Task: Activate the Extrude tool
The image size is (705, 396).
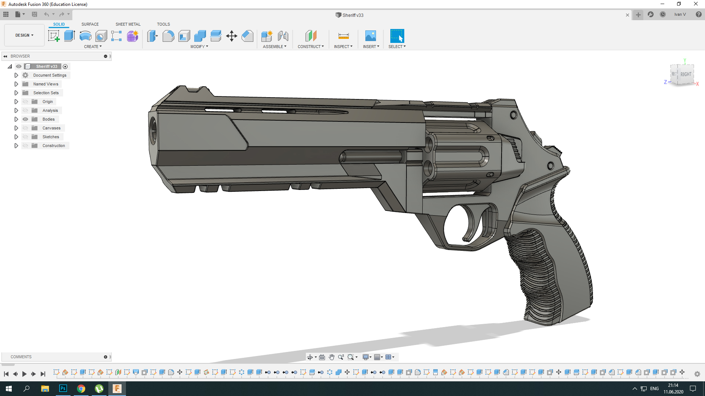Action: [x=69, y=36]
